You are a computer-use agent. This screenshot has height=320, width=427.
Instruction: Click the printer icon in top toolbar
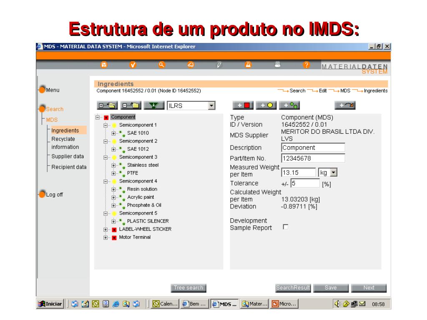(277, 65)
